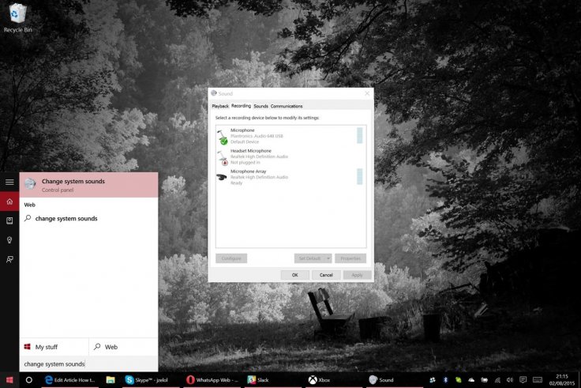This screenshot has height=388, width=581.
Task: Open the Change system sounds result
Action: tap(88, 185)
